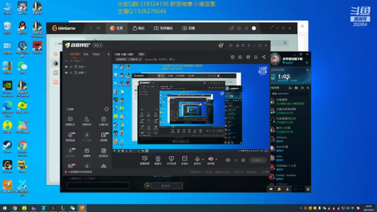Add friend icon in League friends list
The height and width of the screenshot is (212, 377).
290,88
